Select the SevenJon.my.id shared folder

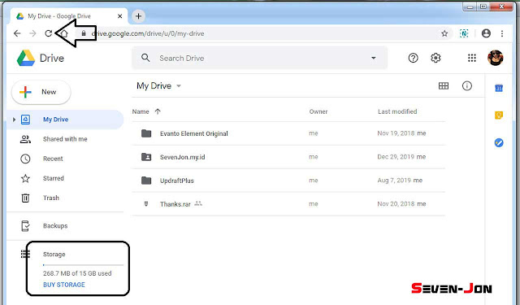tap(288, 157)
